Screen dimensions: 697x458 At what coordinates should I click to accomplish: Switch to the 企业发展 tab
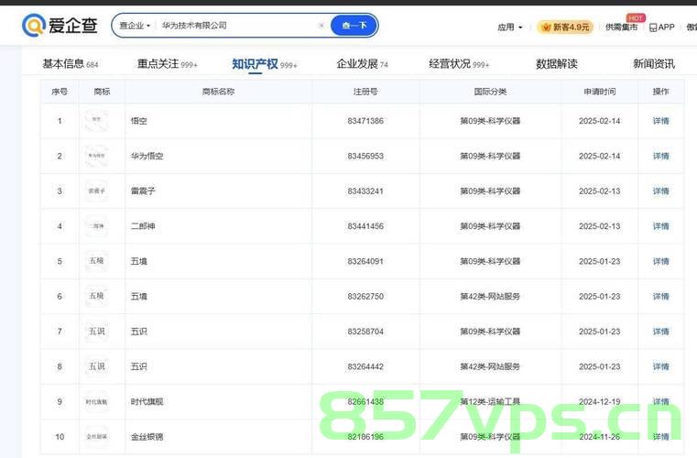tap(363, 64)
